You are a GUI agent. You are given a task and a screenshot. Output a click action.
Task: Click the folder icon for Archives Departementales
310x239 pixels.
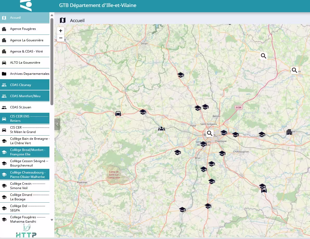point(4,74)
